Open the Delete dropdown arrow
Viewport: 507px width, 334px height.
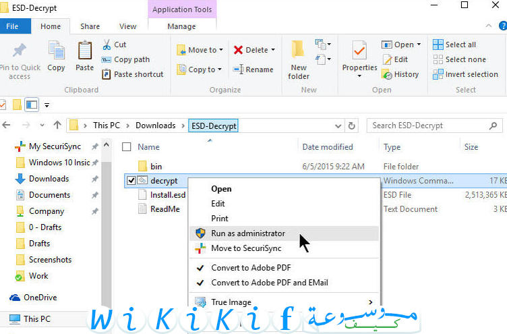273,50
